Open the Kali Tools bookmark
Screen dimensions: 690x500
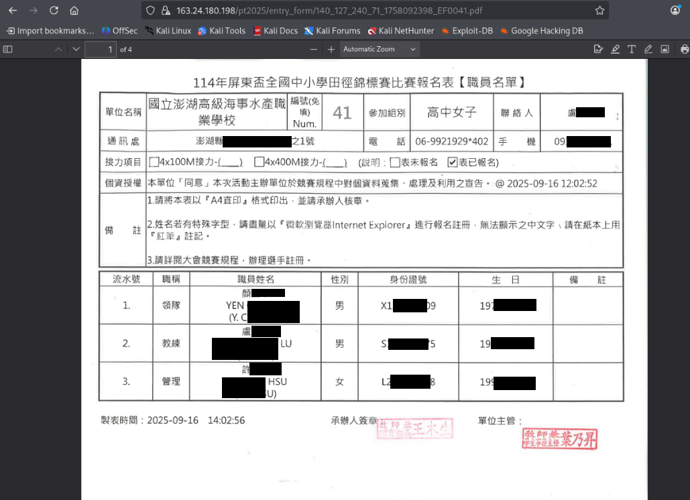tap(222, 31)
